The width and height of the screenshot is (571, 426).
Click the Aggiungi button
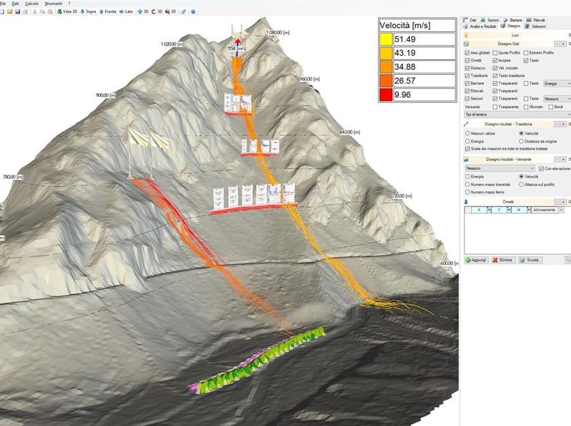pyautogui.click(x=476, y=260)
